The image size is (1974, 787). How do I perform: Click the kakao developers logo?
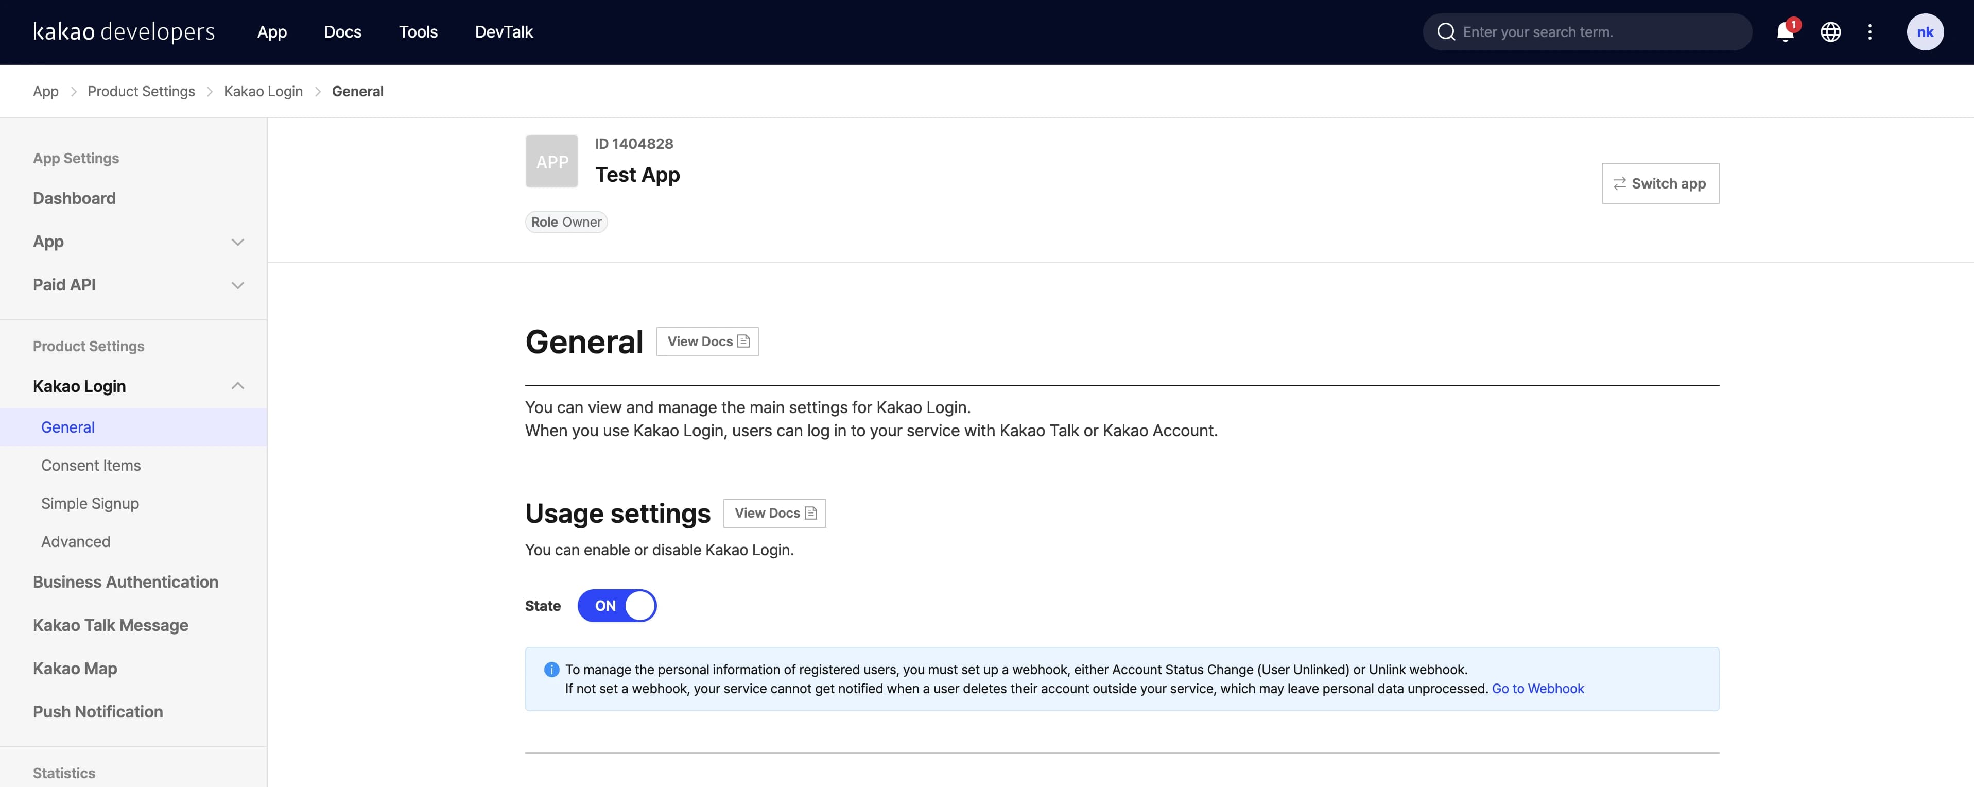pos(123,32)
